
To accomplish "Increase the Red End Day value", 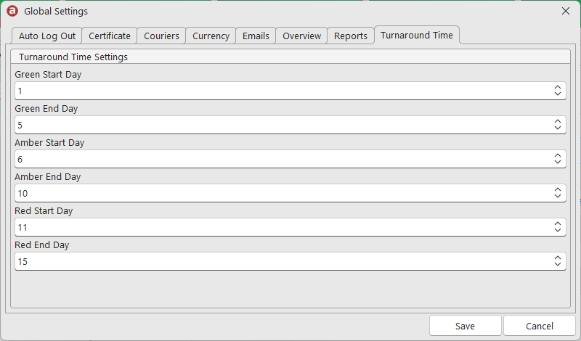I will pyautogui.click(x=557, y=258).
